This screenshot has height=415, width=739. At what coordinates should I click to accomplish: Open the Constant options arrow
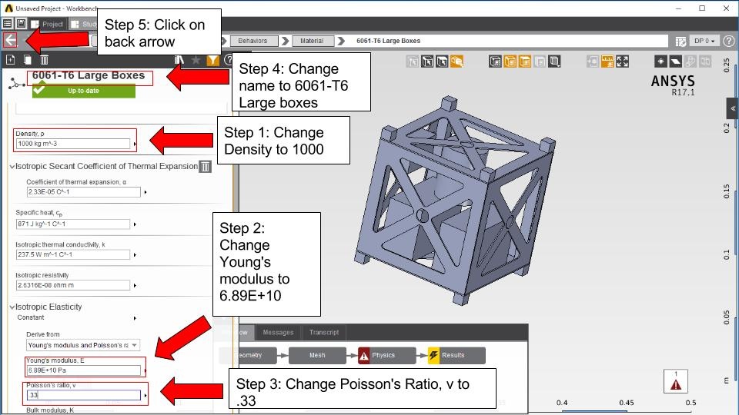pyautogui.click(x=135, y=318)
